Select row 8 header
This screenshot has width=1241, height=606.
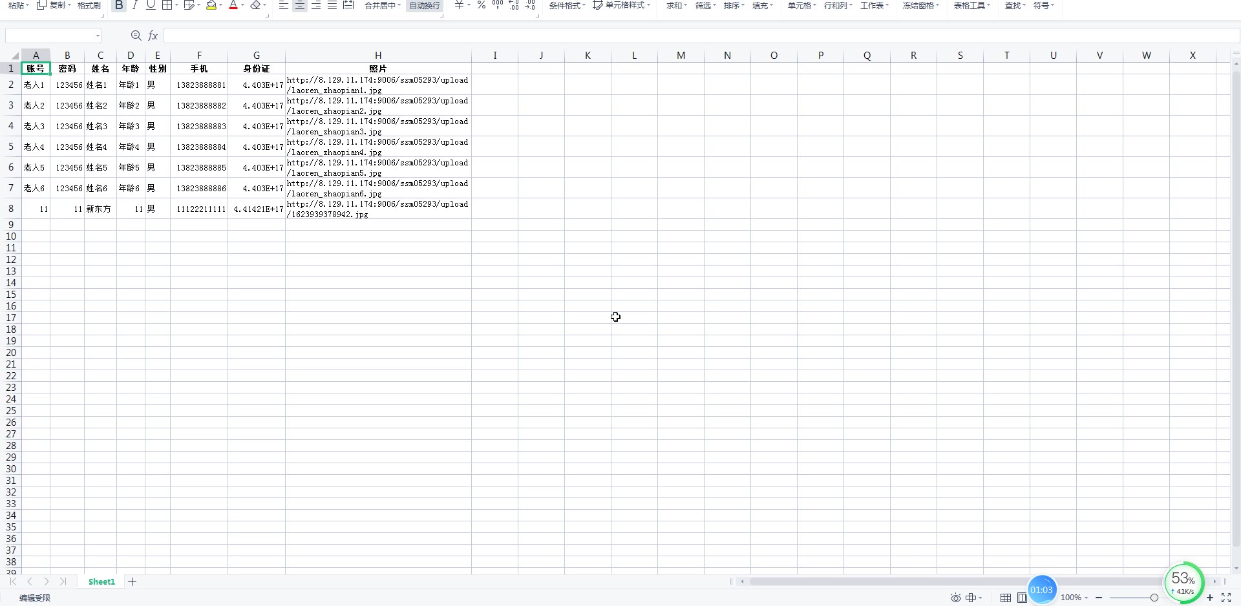11,209
